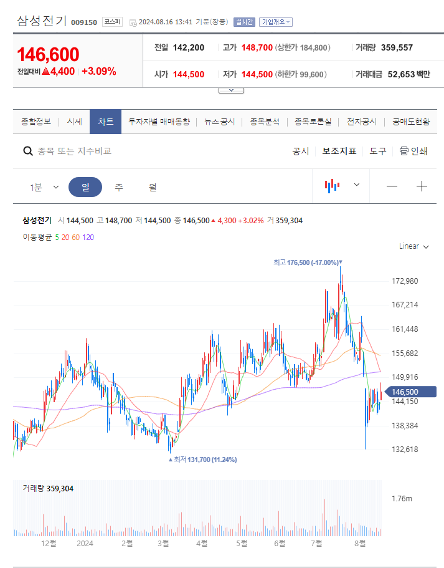
Task: Click the 상한가 184,800 text
Action: (303, 47)
